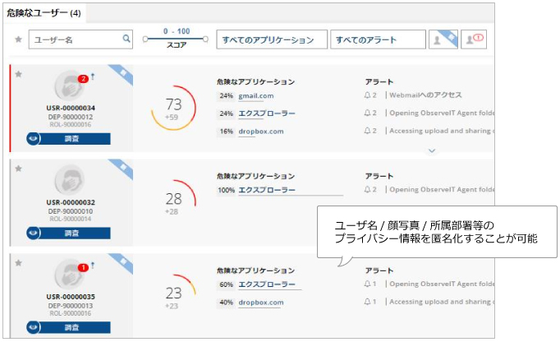
Task: Click red badge 2 on USR-00000034
Action: tap(83, 79)
